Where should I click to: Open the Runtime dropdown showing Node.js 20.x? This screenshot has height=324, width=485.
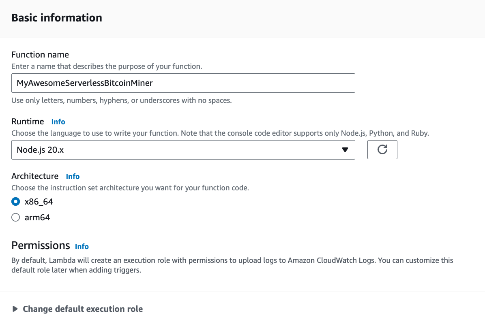[x=183, y=150]
